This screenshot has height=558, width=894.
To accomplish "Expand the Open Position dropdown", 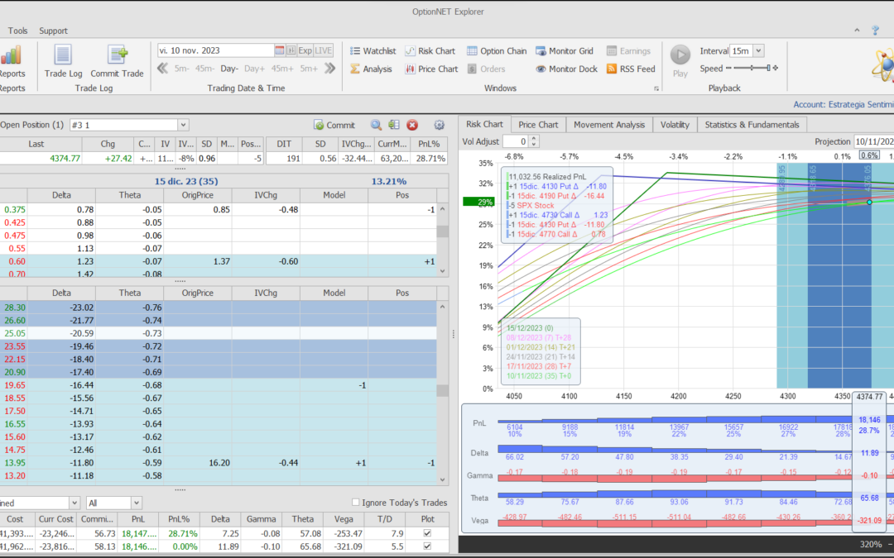I will 183,125.
